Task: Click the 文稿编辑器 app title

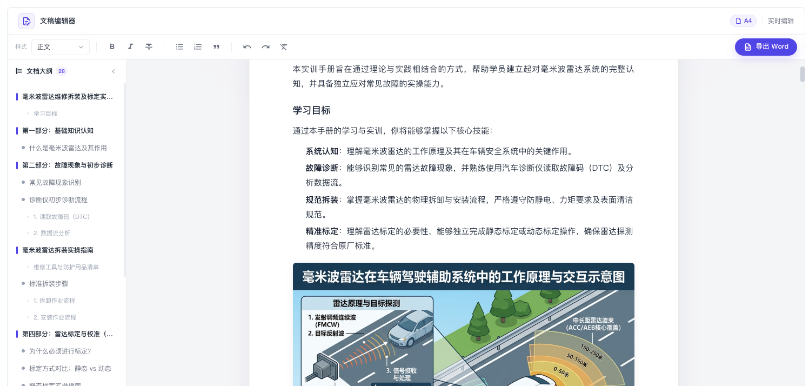Action: click(x=58, y=21)
